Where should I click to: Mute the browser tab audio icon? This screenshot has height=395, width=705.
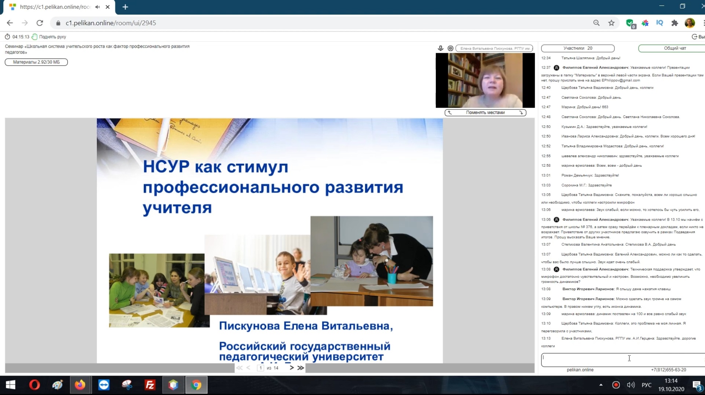click(x=97, y=7)
